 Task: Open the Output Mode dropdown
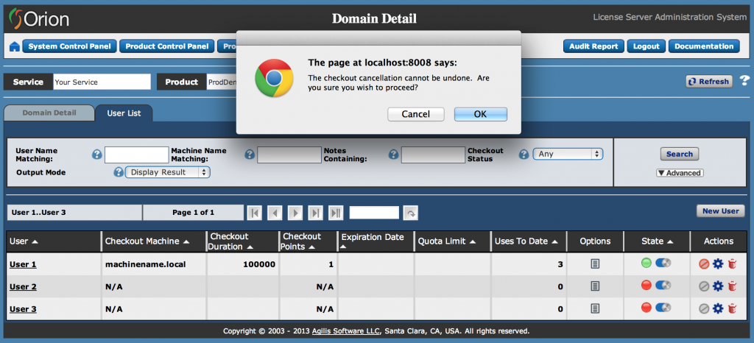click(168, 172)
